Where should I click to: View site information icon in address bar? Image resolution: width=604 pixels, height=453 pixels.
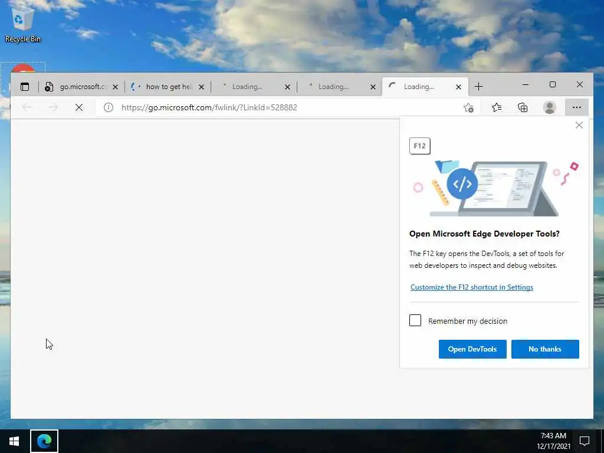tap(109, 107)
